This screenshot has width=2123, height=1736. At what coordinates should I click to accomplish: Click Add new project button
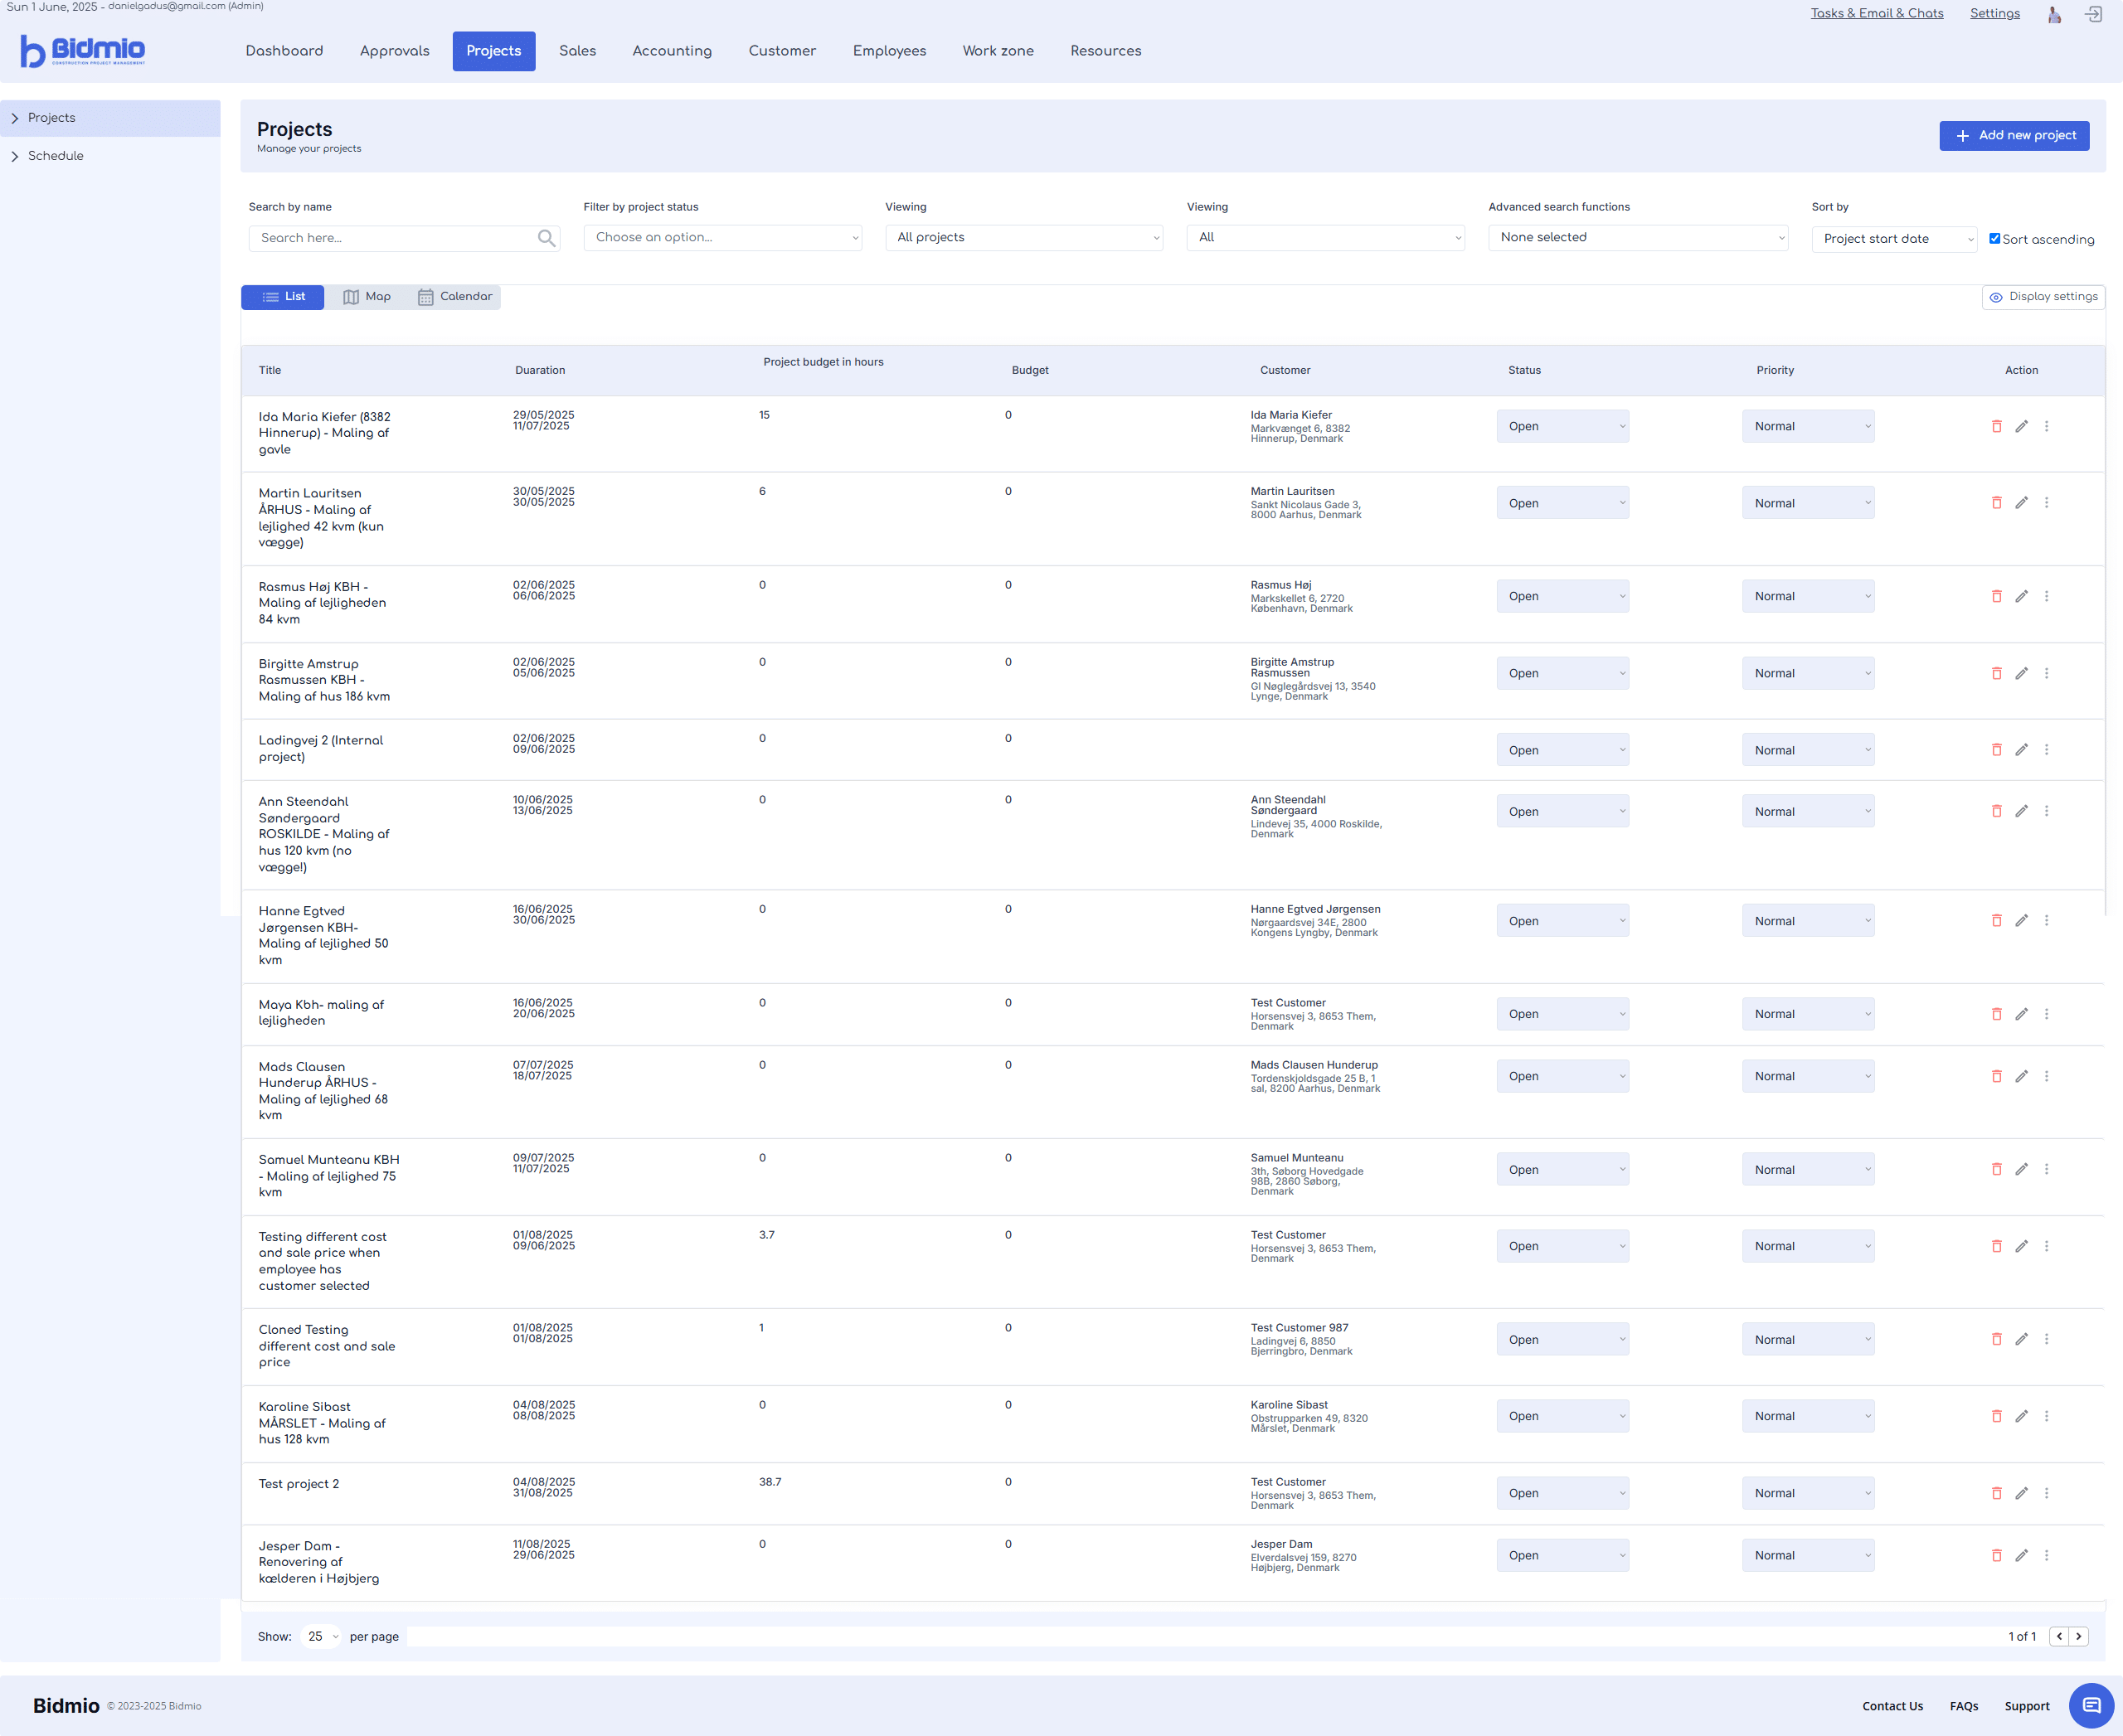tap(2014, 136)
